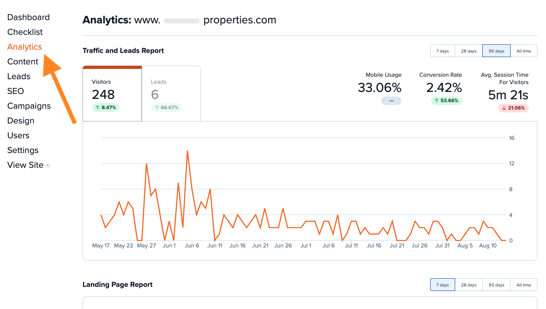The width and height of the screenshot is (546, 309).
Task: Open the Users management page
Action: tap(18, 135)
